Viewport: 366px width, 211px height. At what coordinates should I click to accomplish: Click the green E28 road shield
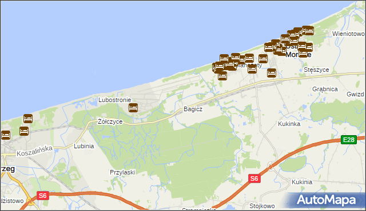coord(349,140)
